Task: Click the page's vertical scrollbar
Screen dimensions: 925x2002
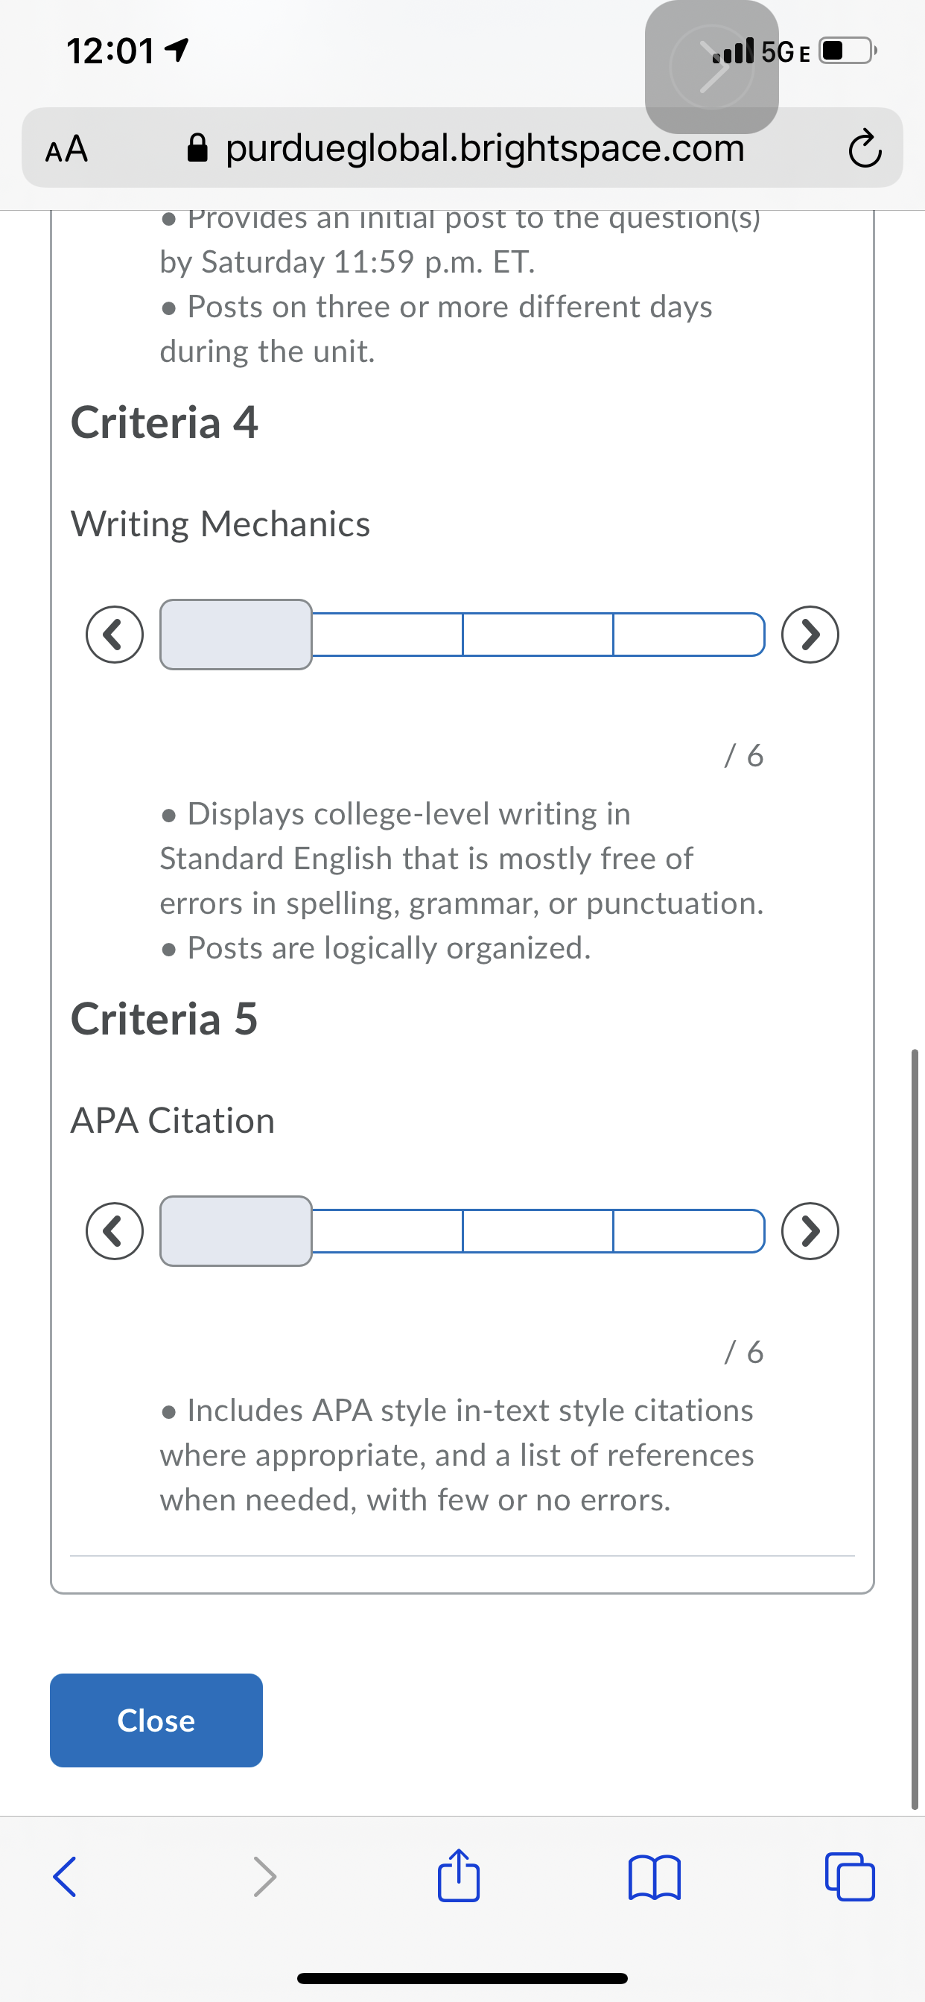Action: click(914, 1430)
